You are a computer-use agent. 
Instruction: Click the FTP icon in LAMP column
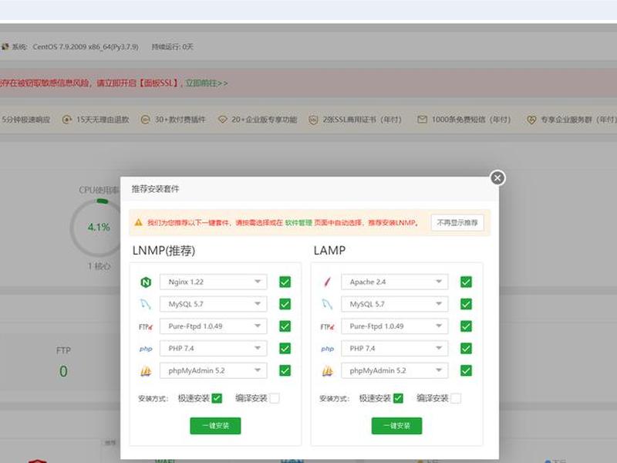[x=327, y=326]
